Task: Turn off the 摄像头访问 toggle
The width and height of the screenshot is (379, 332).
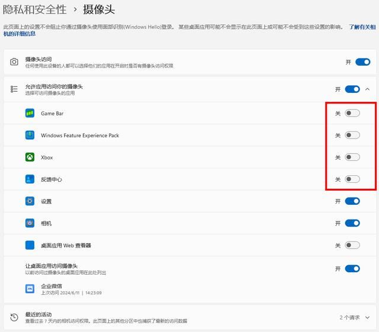Action: [x=363, y=62]
